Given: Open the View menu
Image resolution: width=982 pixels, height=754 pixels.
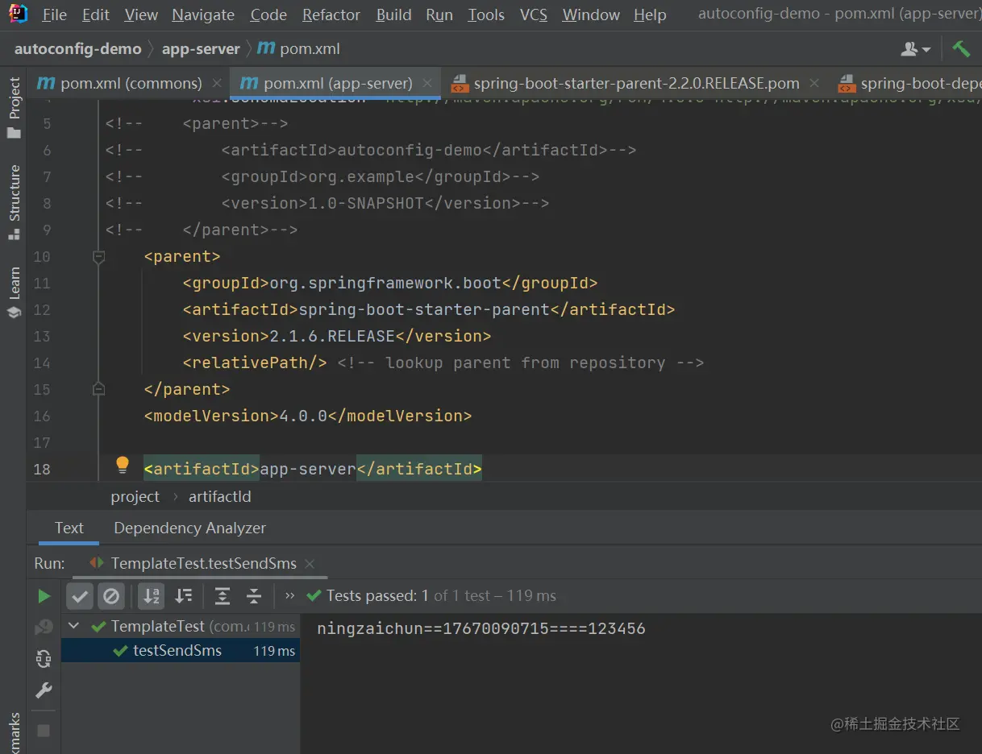Looking at the screenshot, I should pyautogui.click(x=141, y=14).
